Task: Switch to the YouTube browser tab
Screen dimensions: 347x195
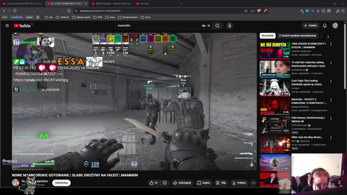Action: coord(155,4)
